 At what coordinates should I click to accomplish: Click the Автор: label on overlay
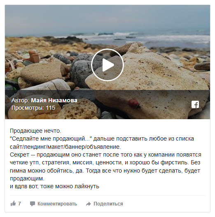[21, 100]
